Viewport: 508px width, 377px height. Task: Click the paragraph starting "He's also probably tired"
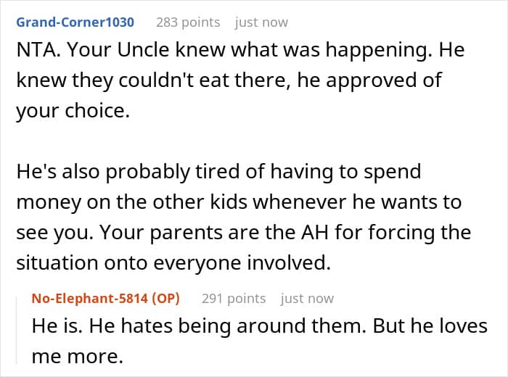point(244,217)
